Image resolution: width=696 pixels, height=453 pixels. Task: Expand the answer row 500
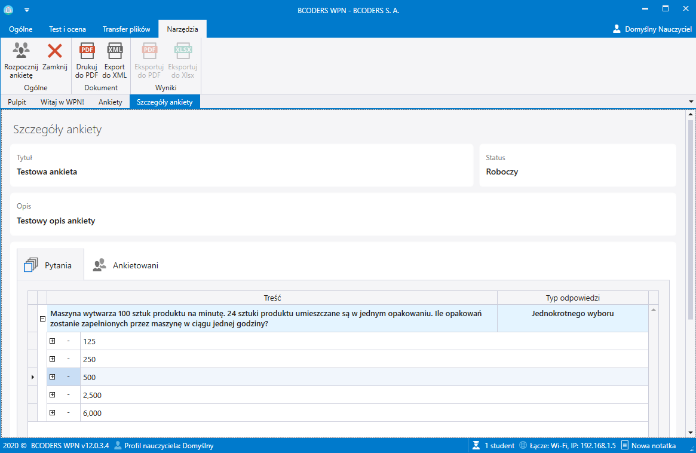point(53,377)
